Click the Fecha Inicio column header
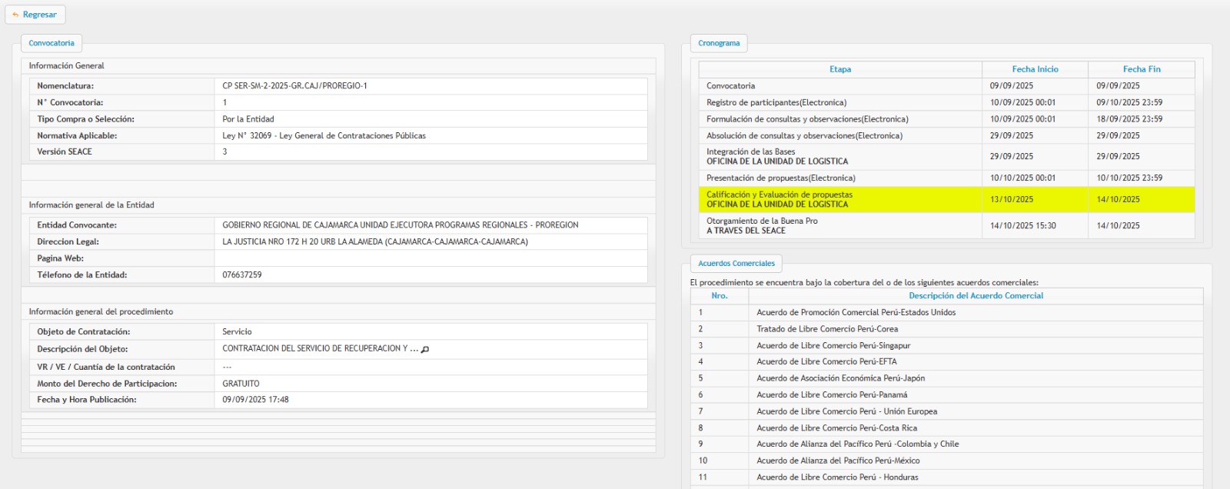Image resolution: width=1230 pixels, height=489 pixels. click(x=1035, y=69)
